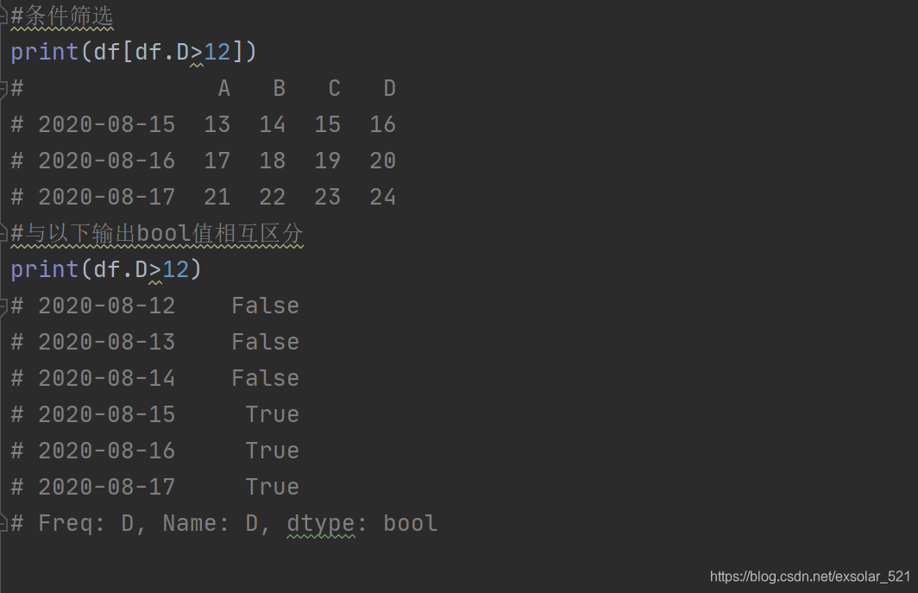Viewport: 918px width, 593px height.
Task: Click "print" in the print(df[df.D>12]) line
Action: click(45, 52)
